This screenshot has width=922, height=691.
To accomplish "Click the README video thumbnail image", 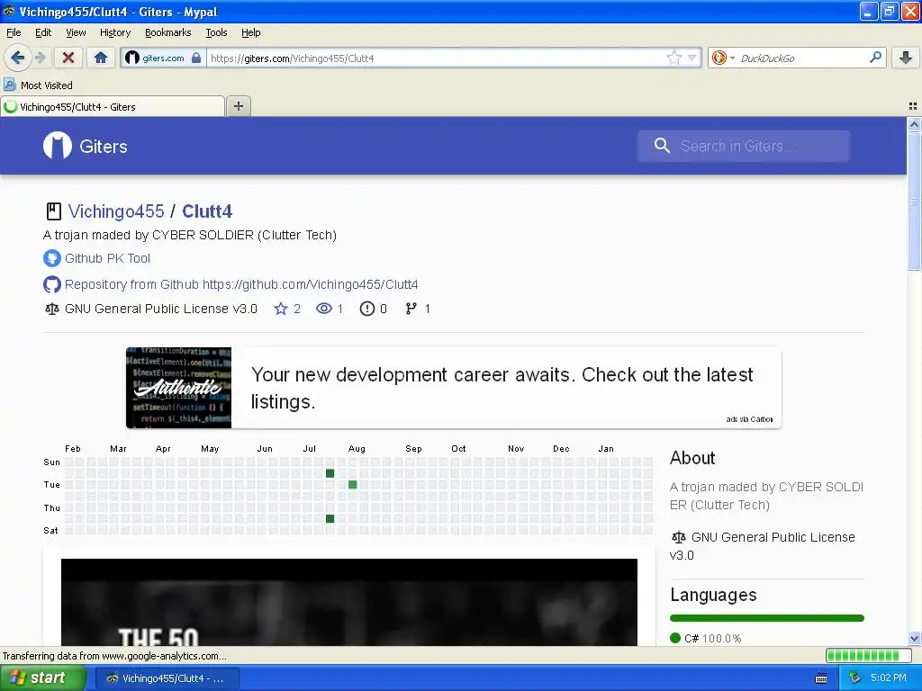I will (x=349, y=602).
